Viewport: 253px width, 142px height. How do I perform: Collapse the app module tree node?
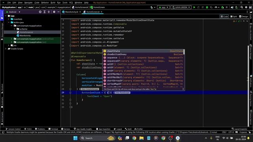(x=6, y=16)
